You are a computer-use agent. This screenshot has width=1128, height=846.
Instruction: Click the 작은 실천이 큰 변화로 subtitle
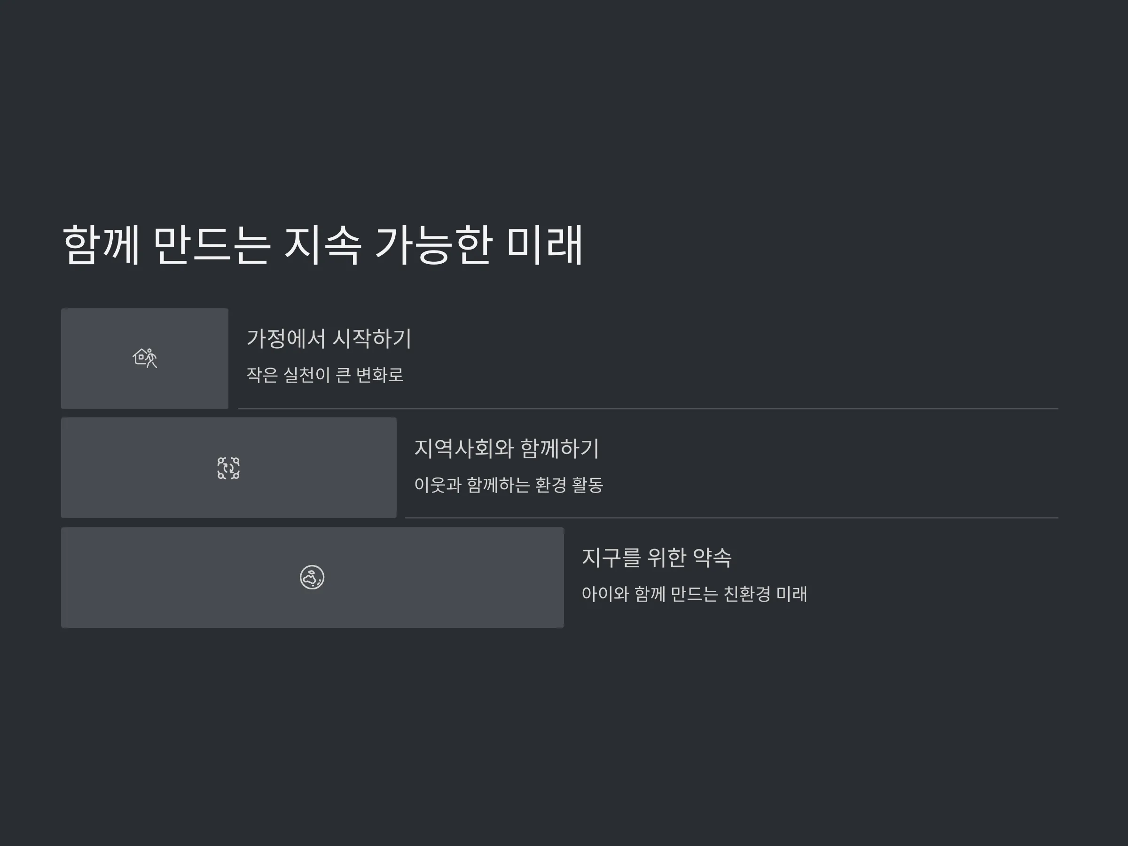pos(325,375)
